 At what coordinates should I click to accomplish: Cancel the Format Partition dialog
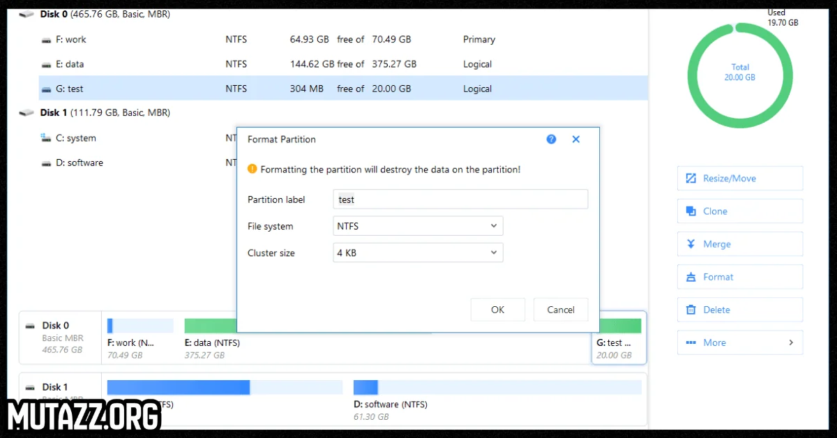(561, 309)
